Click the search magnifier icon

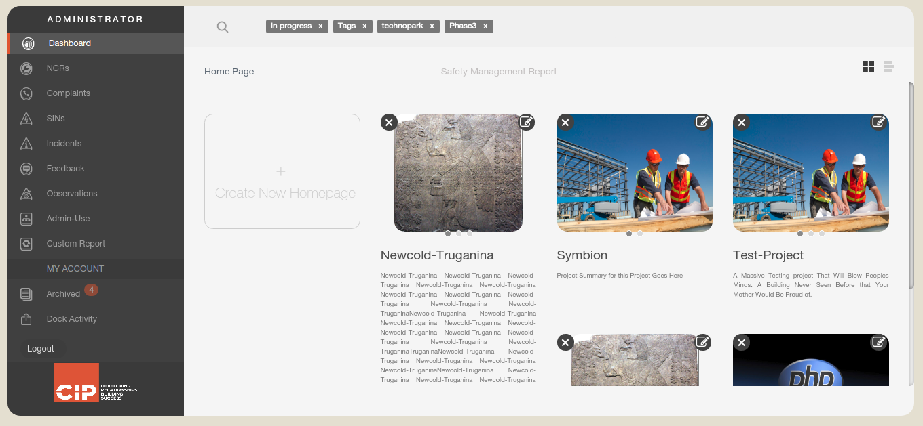[223, 27]
